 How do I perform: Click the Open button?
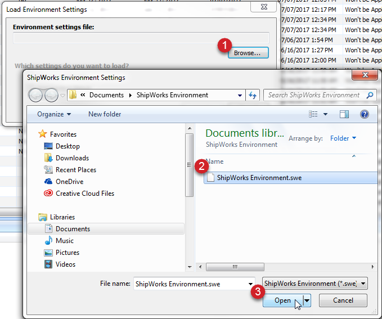point(283,300)
